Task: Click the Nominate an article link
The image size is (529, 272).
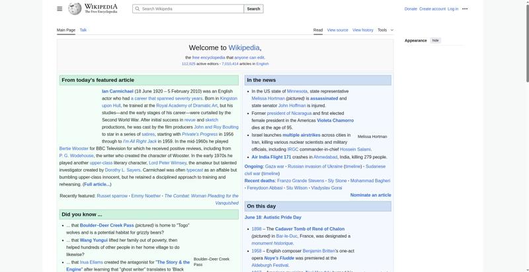Action: pyautogui.click(x=370, y=195)
